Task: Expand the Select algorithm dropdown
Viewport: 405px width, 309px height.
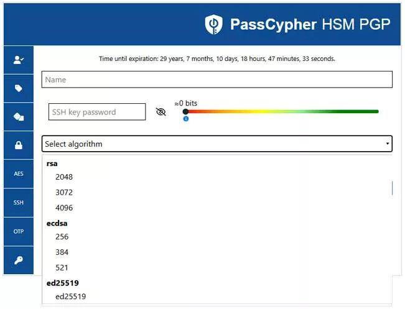Action: [x=217, y=144]
